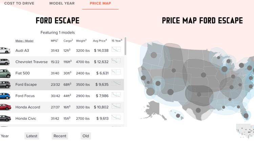Click the Hawaii region on the map
The image size is (254, 142).
pos(177,116)
